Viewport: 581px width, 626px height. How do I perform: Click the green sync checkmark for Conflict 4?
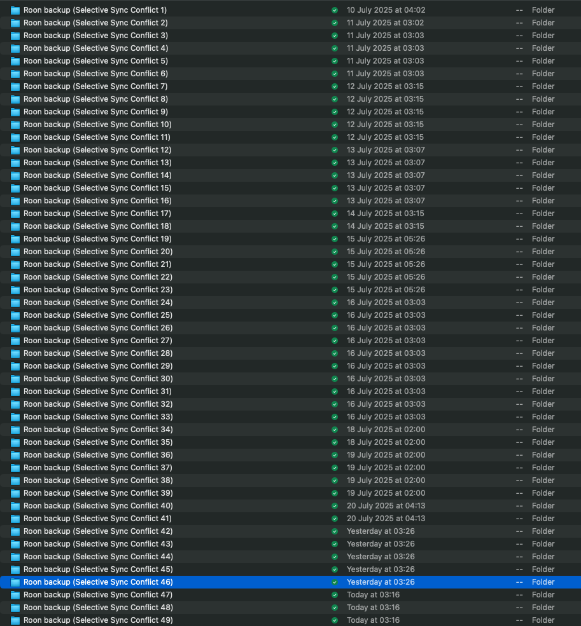335,48
